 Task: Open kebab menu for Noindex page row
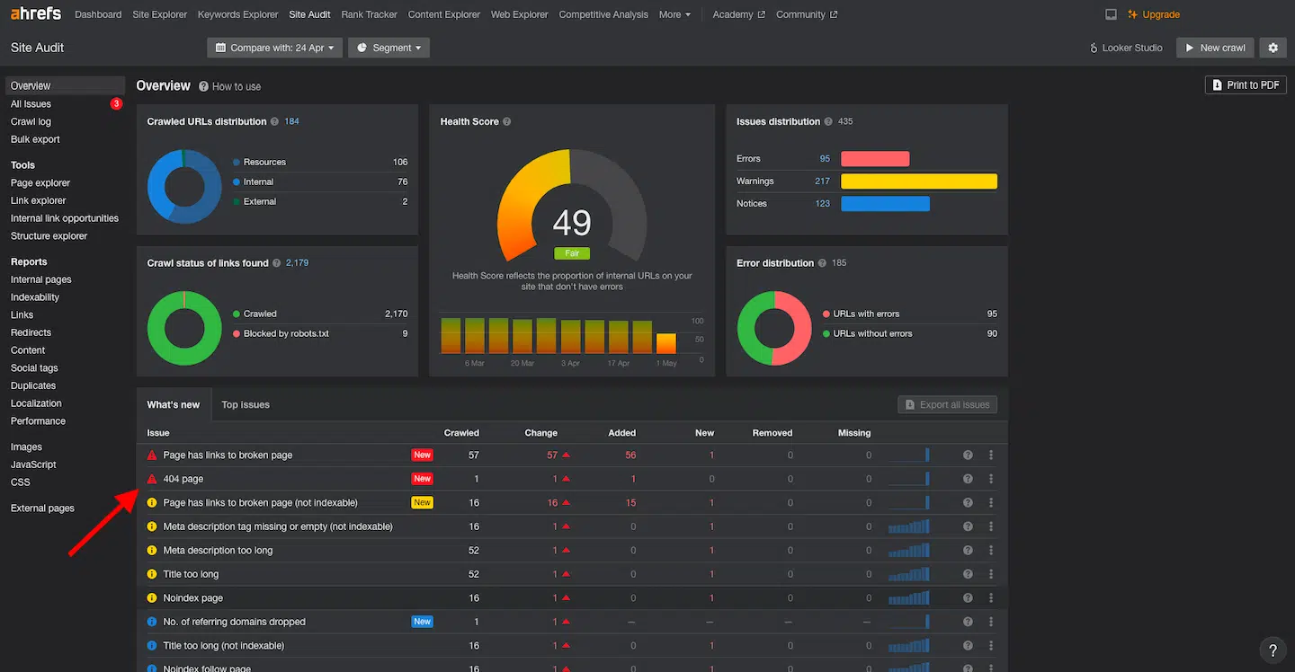coord(990,597)
